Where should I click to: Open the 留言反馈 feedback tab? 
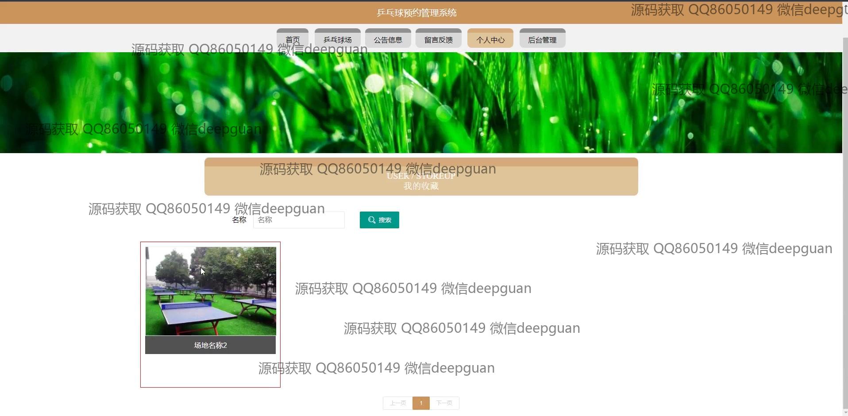pyautogui.click(x=438, y=39)
